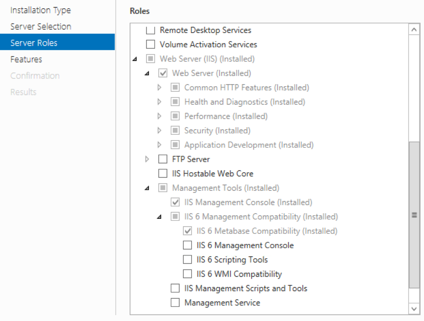The image size is (424, 321).
Task: Select the Volume Activation Services label
Action: coord(208,44)
